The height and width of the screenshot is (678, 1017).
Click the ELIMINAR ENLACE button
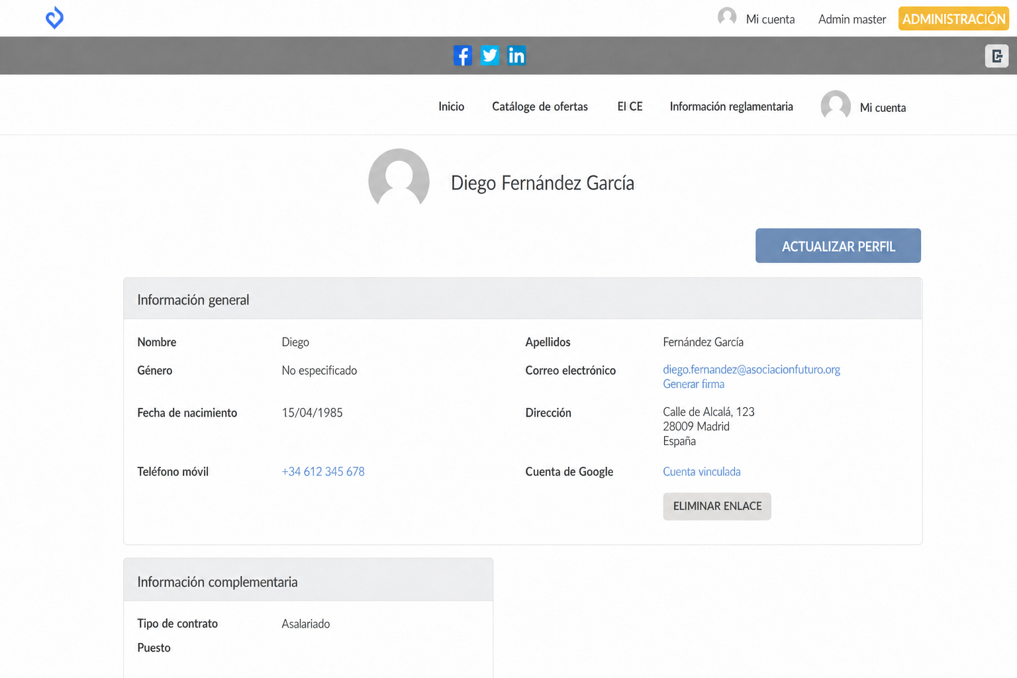tap(717, 507)
